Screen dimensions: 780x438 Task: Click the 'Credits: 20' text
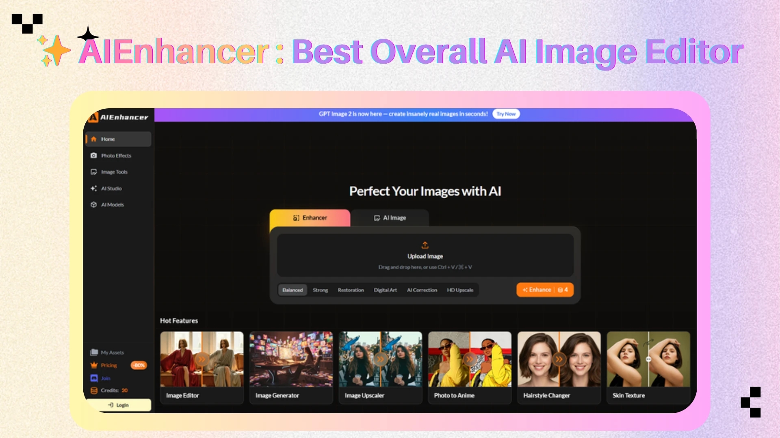(x=114, y=391)
